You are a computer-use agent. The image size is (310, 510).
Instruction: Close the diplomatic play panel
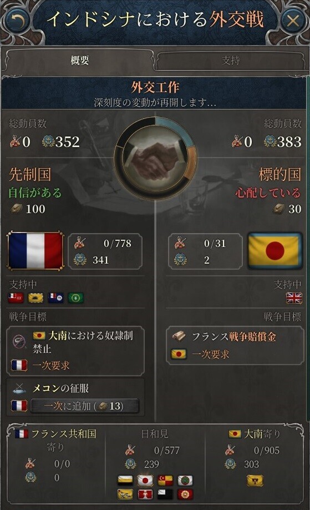[293, 21]
